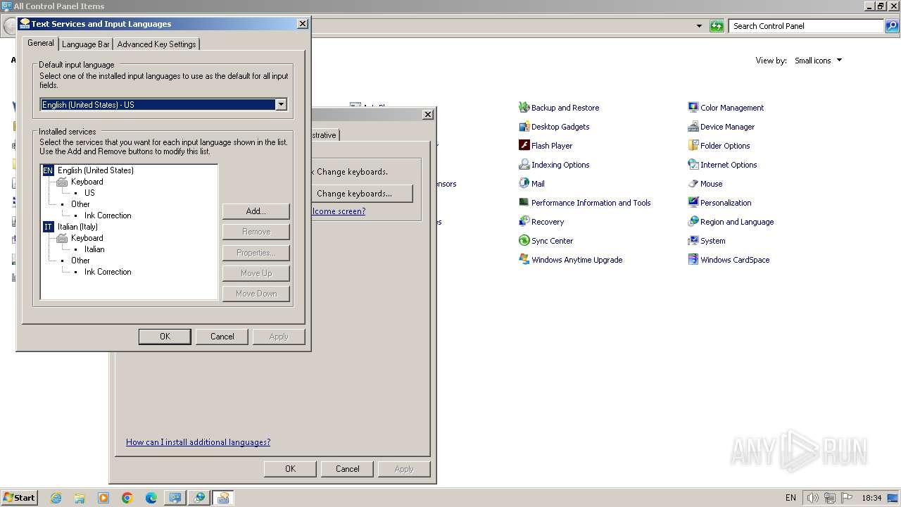Open Indexing Options icon
Image resolution: width=901 pixels, height=507 pixels.
click(x=524, y=165)
